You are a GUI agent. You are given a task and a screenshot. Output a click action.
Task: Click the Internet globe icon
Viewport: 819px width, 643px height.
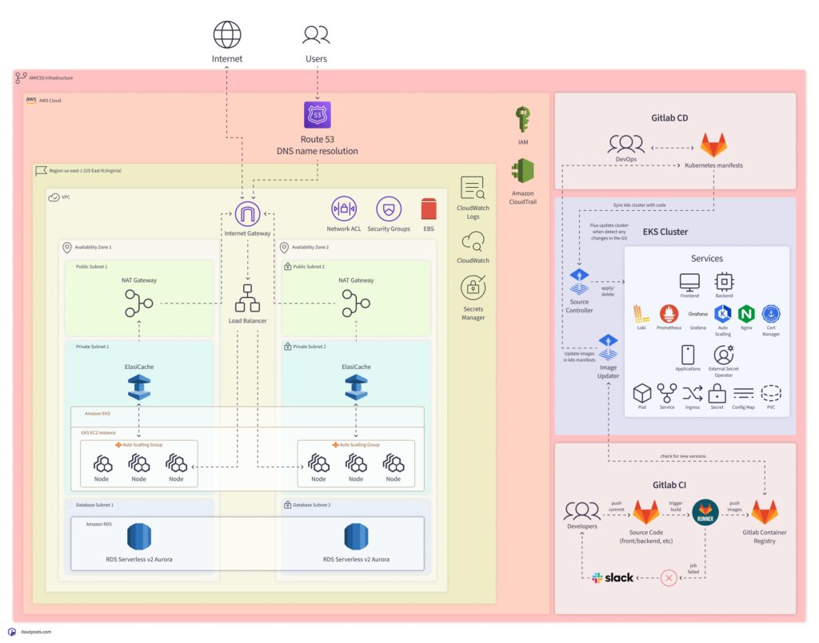pyautogui.click(x=226, y=35)
